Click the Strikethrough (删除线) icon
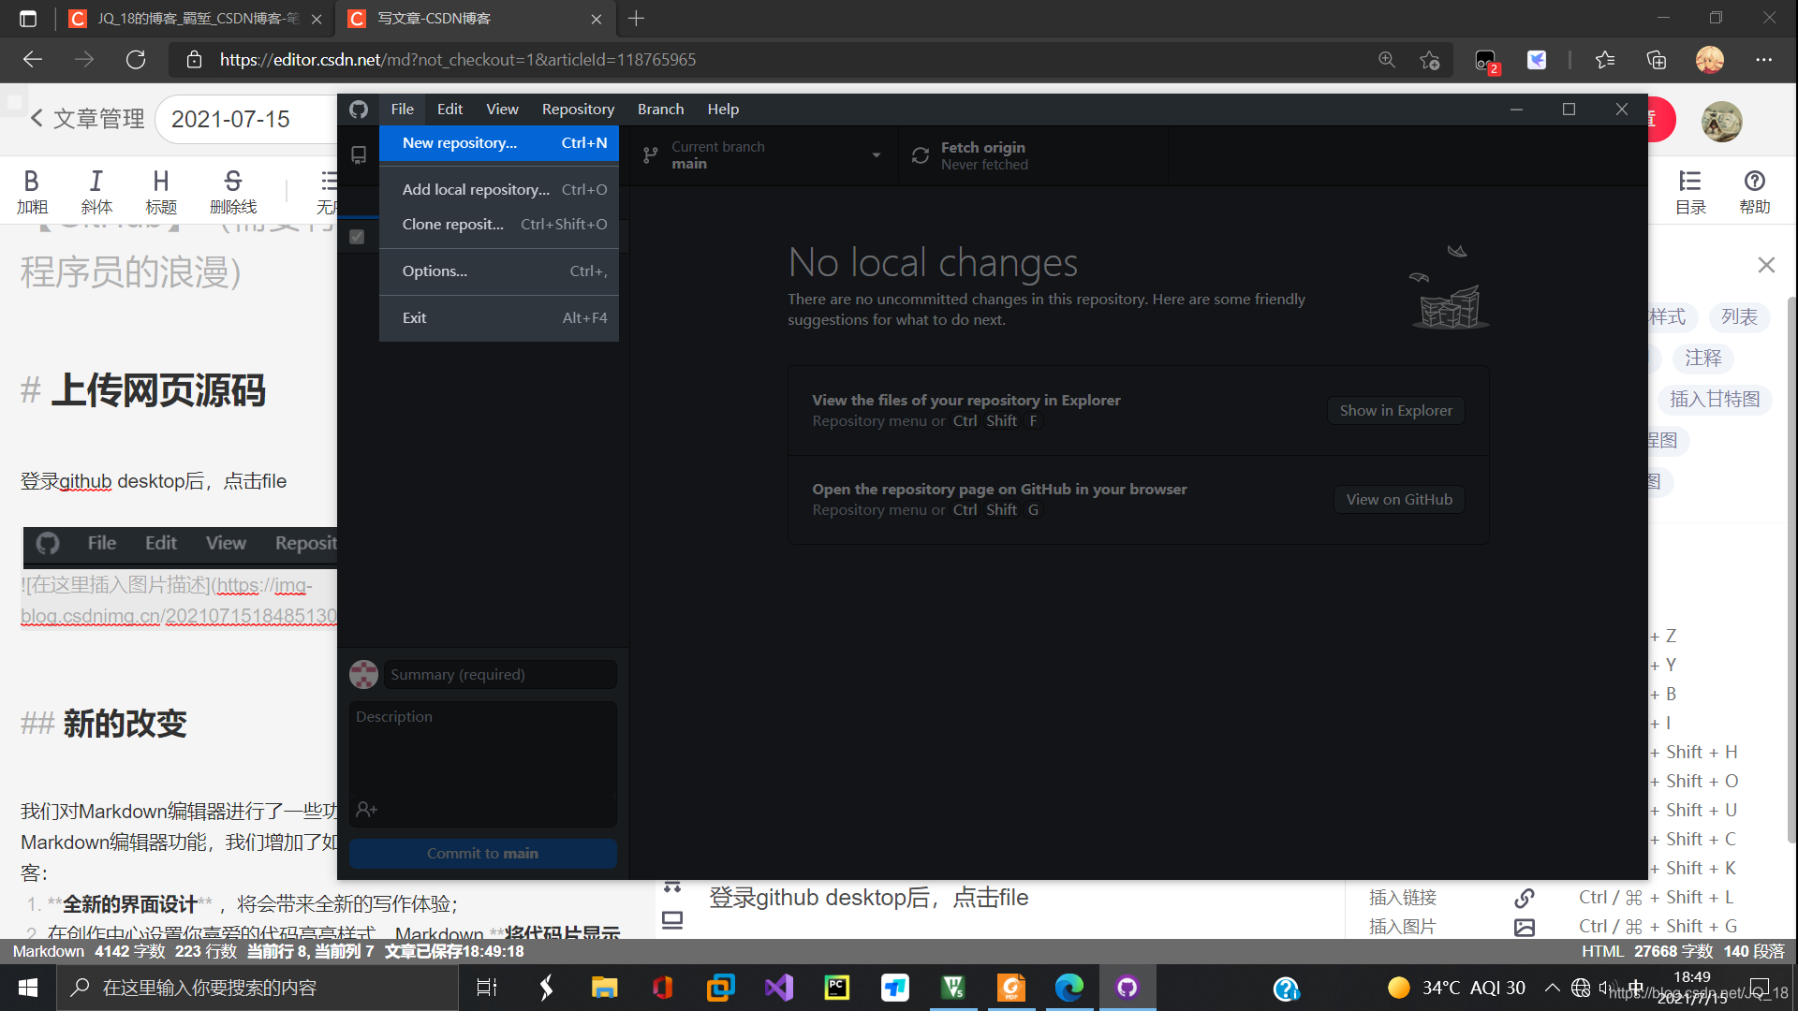Screen dimensions: 1798x1011 tap(233, 182)
